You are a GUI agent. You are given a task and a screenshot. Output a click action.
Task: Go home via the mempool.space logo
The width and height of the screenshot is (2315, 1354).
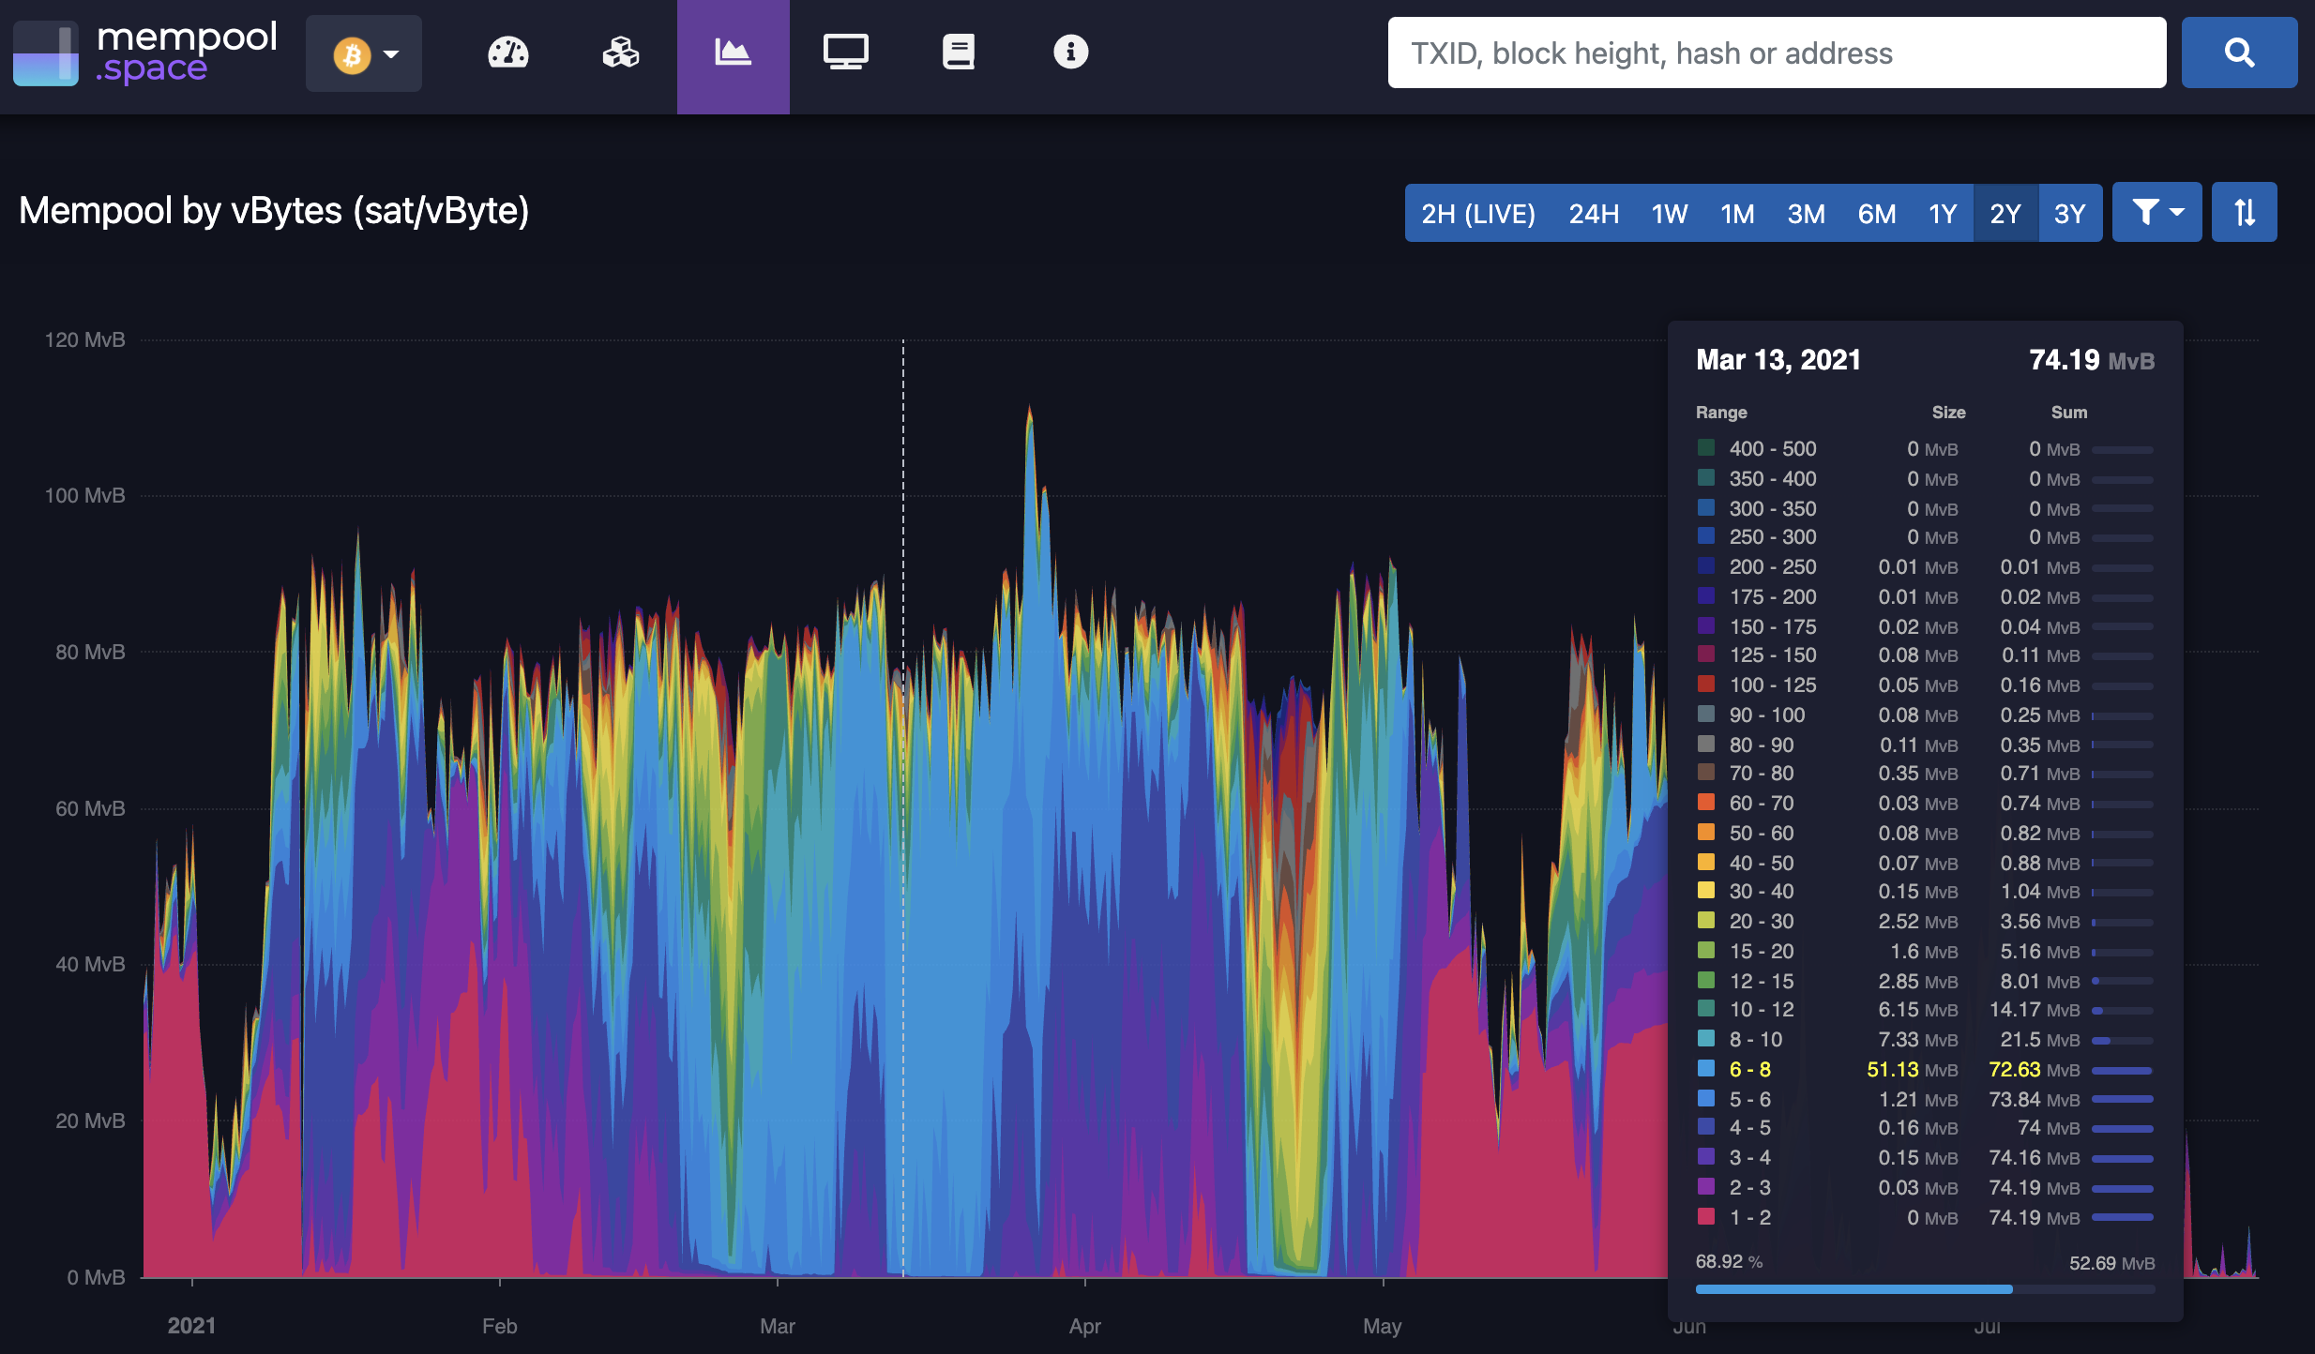[145, 53]
